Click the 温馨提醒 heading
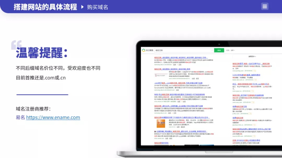 click(x=42, y=53)
